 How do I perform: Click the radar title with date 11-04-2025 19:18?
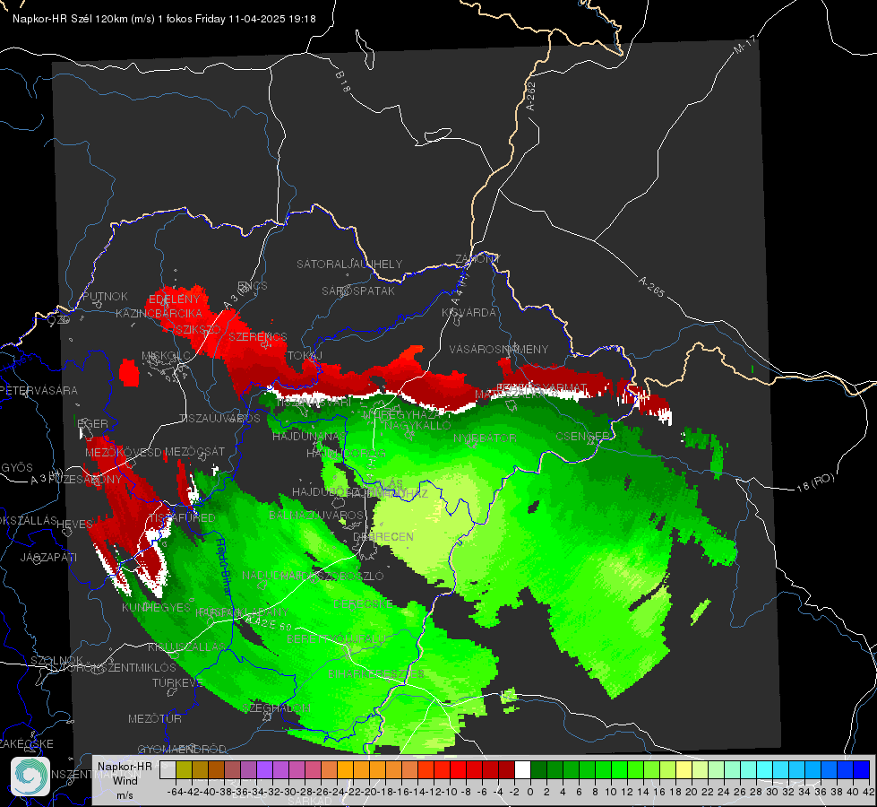(x=164, y=19)
